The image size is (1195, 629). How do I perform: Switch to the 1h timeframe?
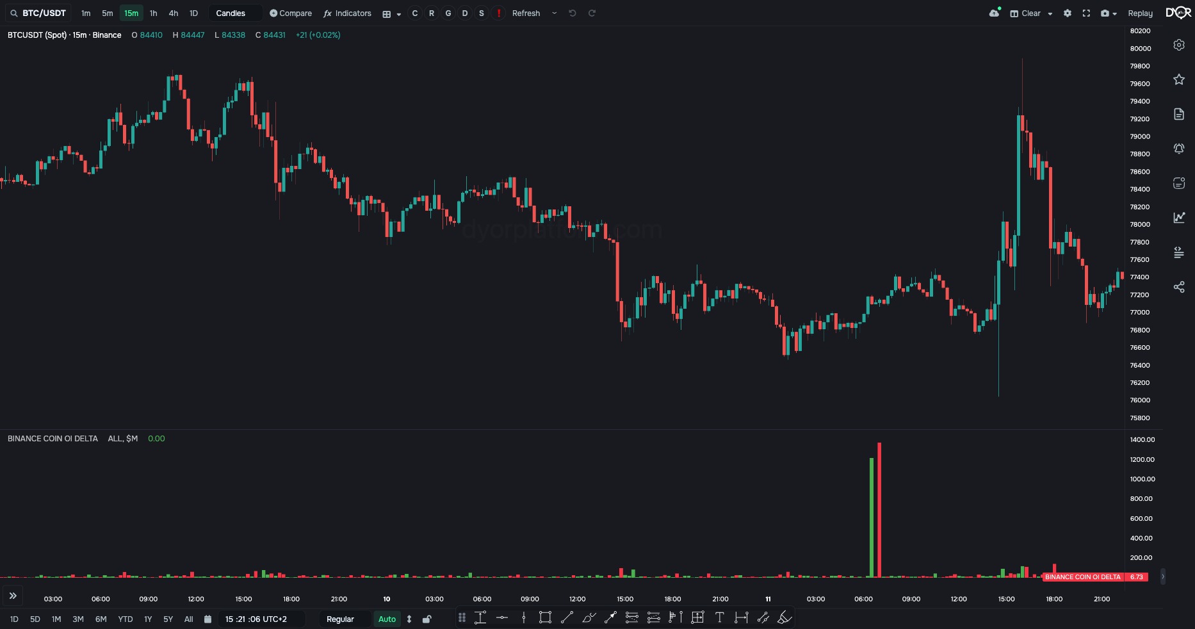pos(153,13)
